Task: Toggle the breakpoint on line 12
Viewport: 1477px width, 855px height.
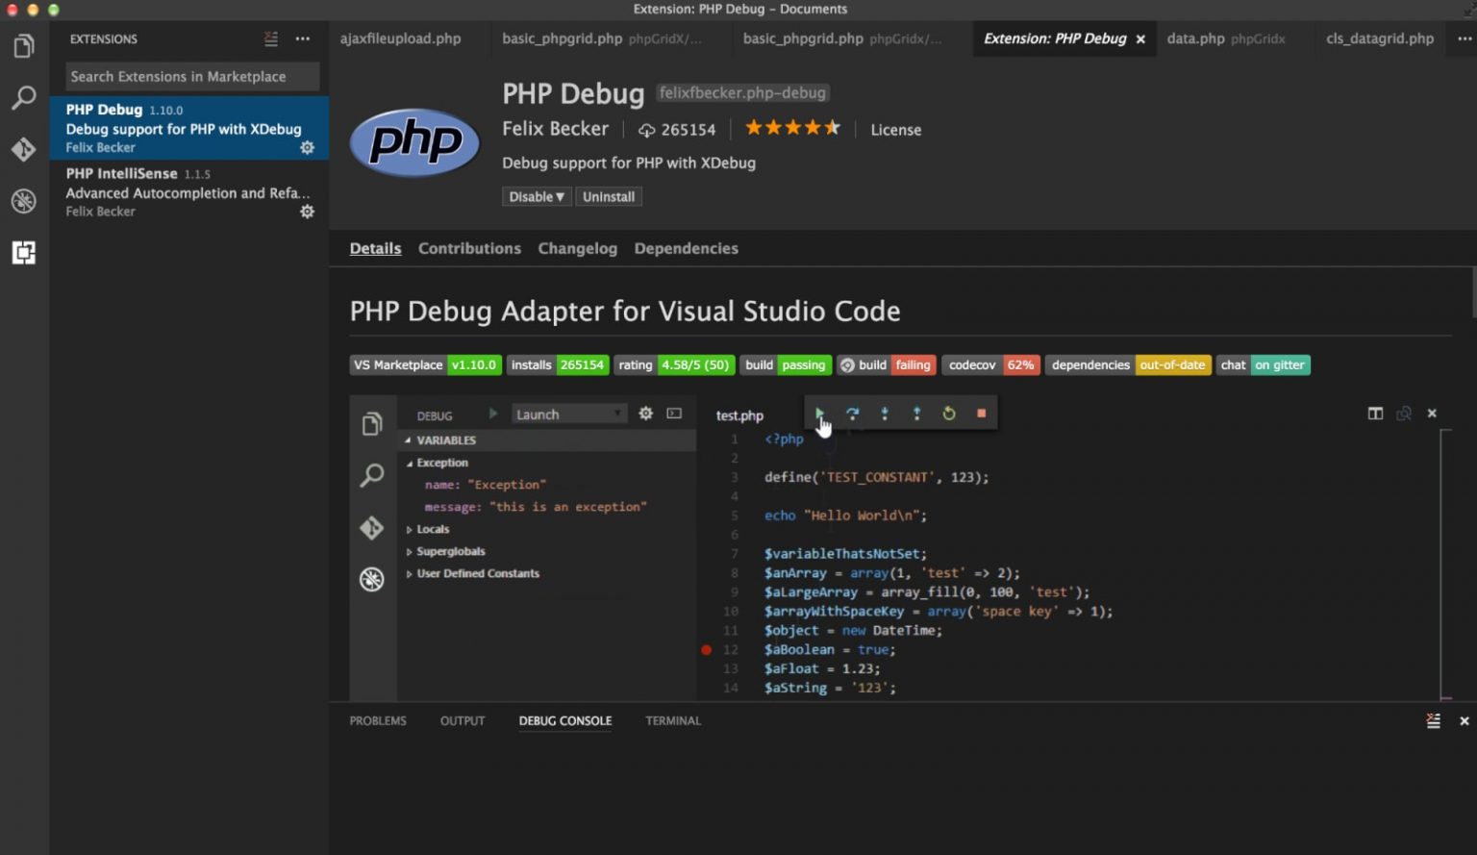Action: tap(706, 650)
